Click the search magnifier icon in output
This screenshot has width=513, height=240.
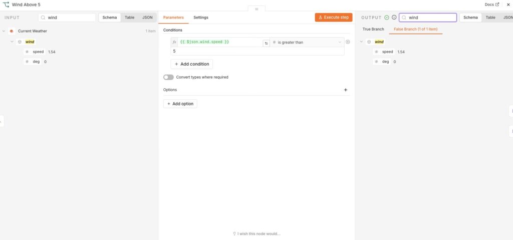(x=404, y=18)
